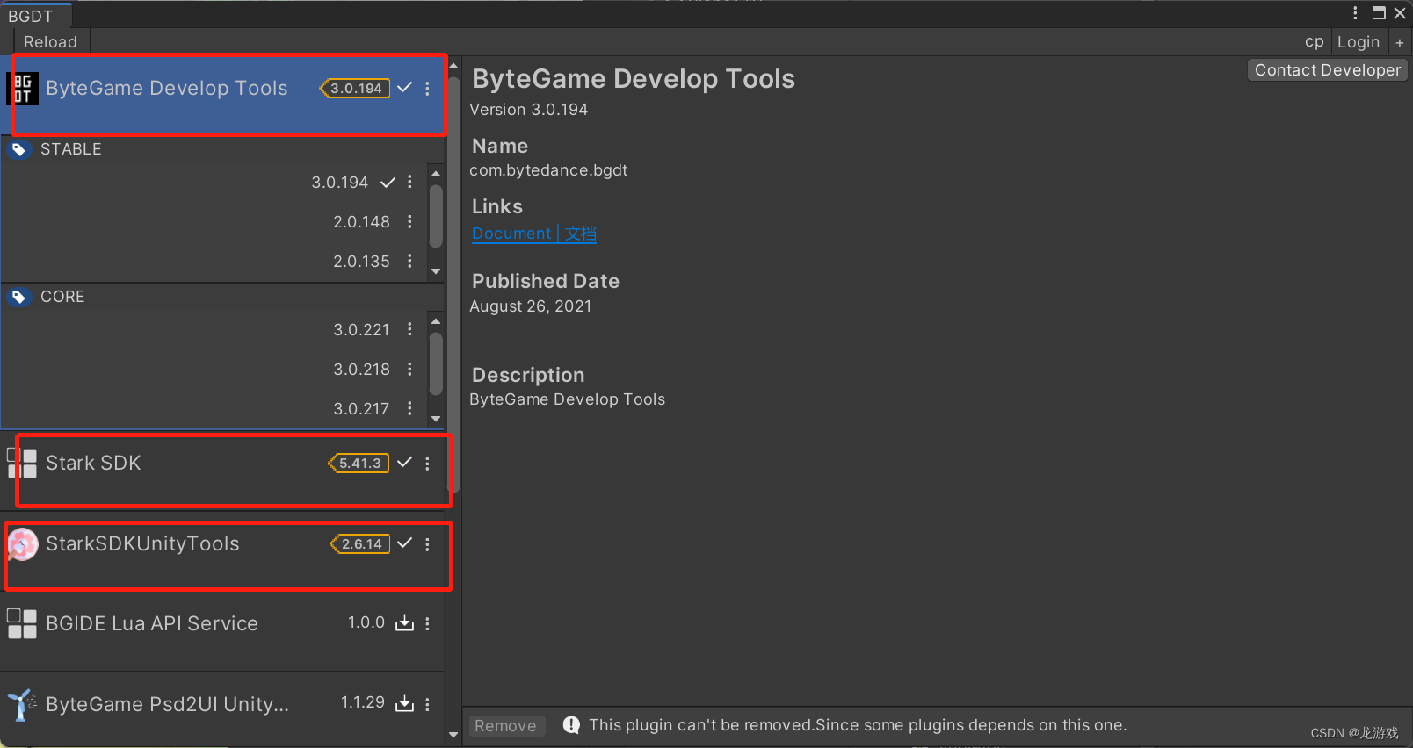Click the warning icon beside Remove
This screenshot has height=748, width=1413.
pos(571,725)
